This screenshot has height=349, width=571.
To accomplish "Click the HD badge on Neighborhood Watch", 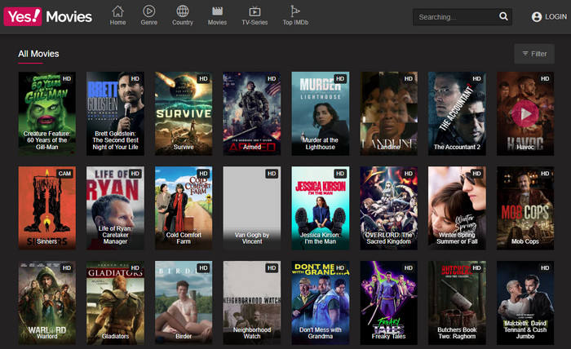I will (272, 268).
